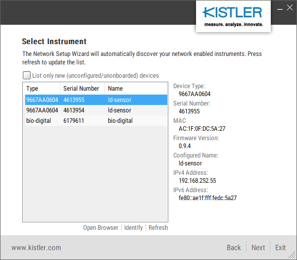This screenshot has width=297, height=260.
Task: Select ld-sensor row with serial 4613954
Action: point(96,110)
